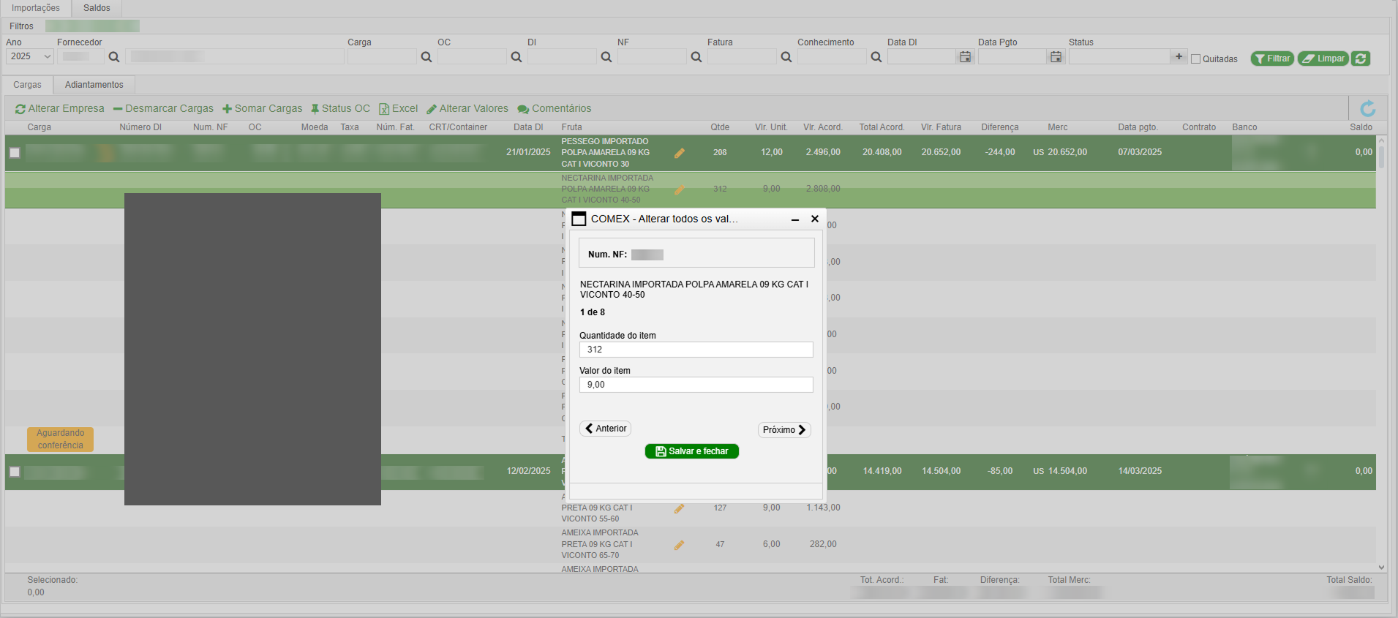Click the plus icon next to Status

(x=1179, y=57)
